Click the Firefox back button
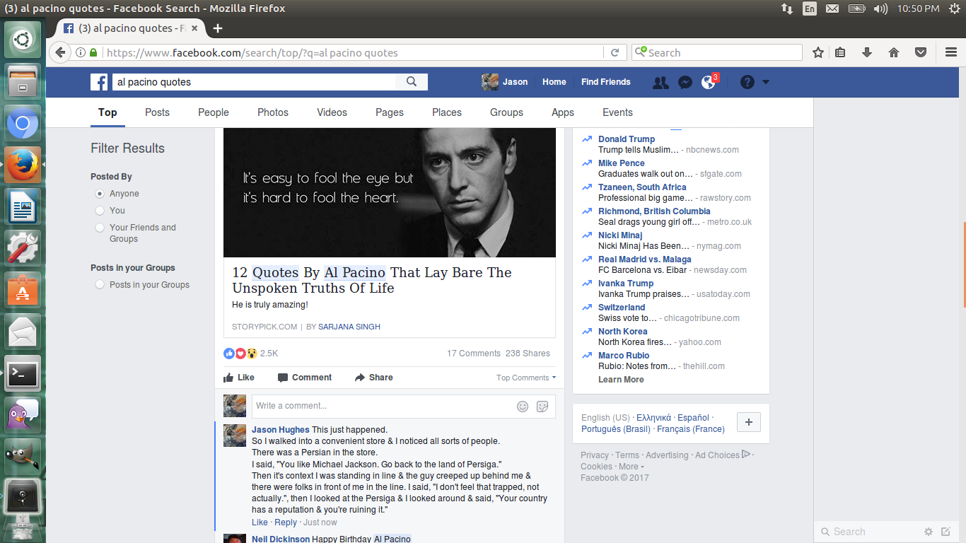 tap(60, 52)
